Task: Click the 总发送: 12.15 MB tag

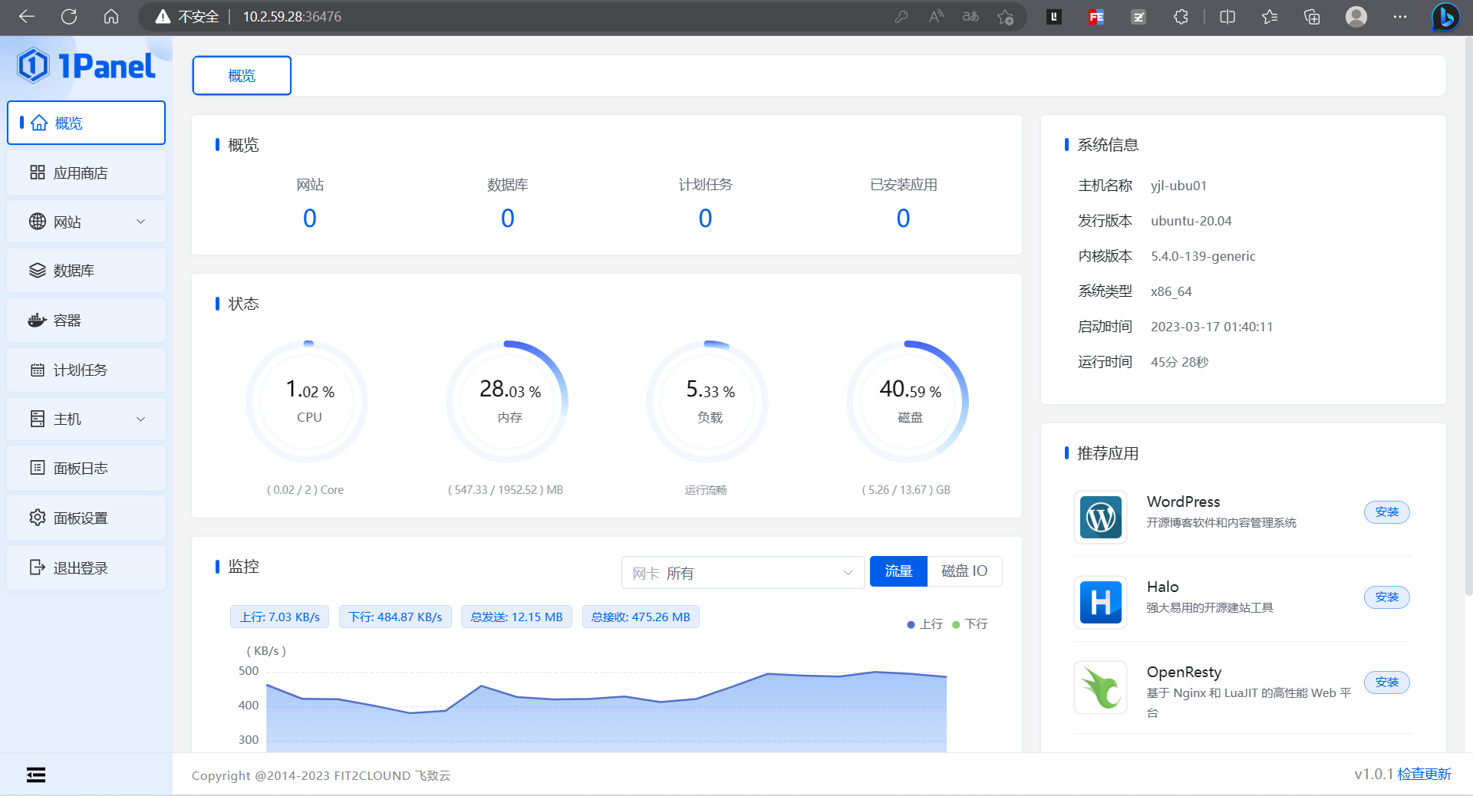Action: pyautogui.click(x=516, y=617)
